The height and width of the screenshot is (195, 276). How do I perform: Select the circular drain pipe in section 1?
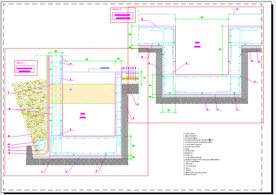point(41,146)
